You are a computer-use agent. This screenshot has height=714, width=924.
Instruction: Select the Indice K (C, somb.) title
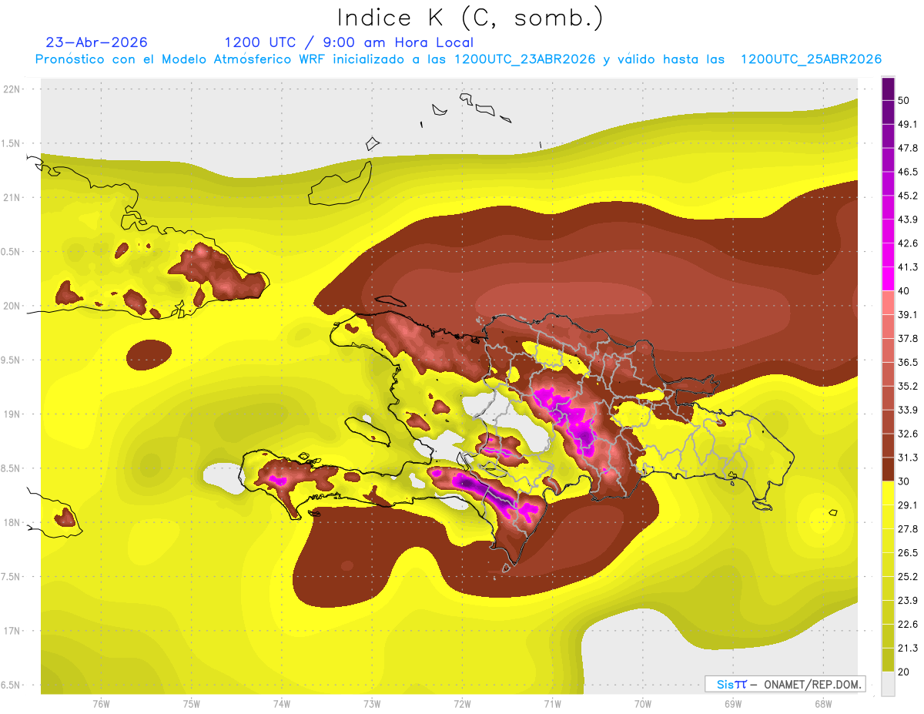470,17
